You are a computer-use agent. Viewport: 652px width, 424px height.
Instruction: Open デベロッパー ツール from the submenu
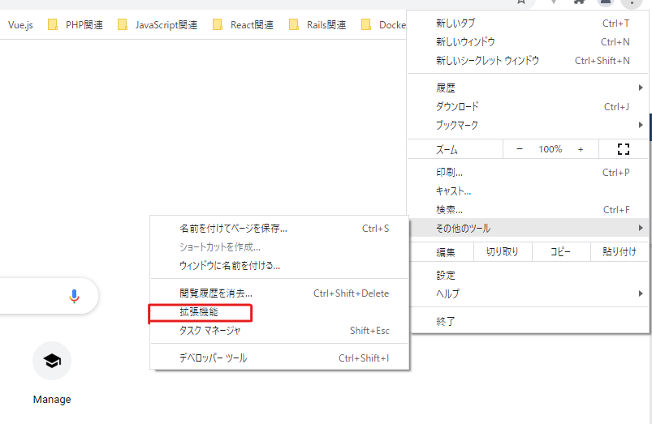[x=213, y=358]
